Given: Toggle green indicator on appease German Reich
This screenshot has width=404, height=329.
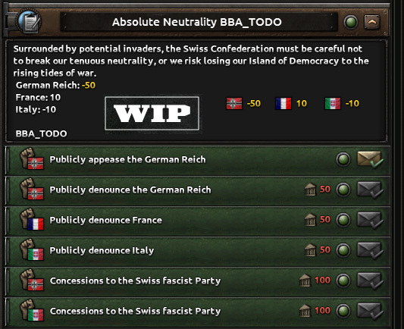Looking at the screenshot, I should pos(343,159).
